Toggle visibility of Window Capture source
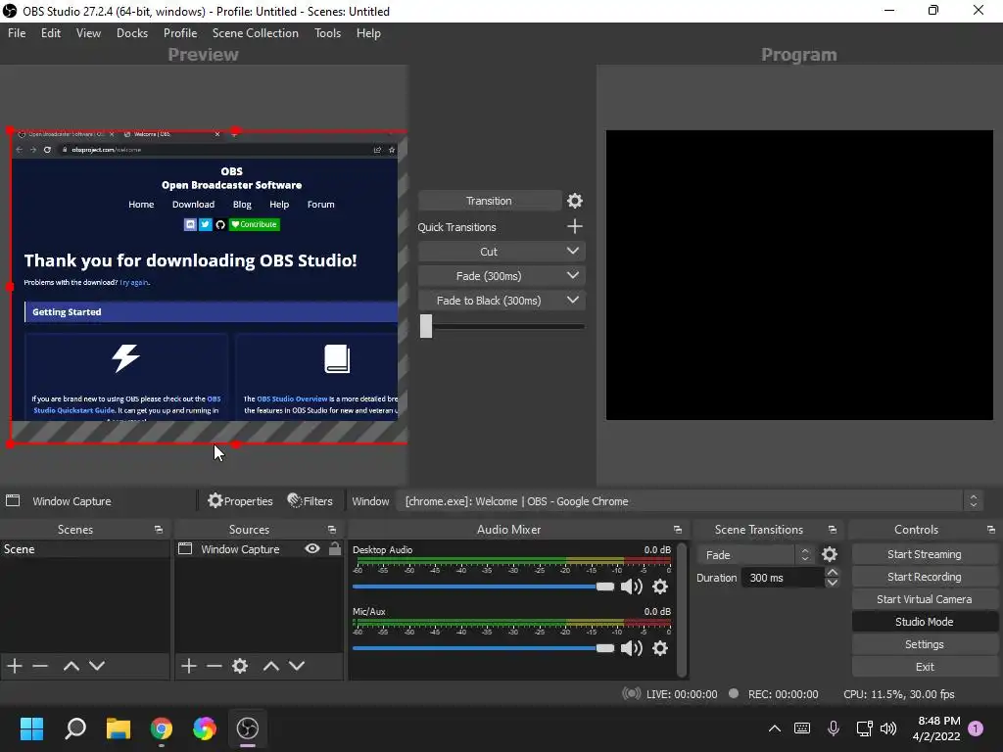Image resolution: width=1003 pixels, height=752 pixels. click(312, 548)
